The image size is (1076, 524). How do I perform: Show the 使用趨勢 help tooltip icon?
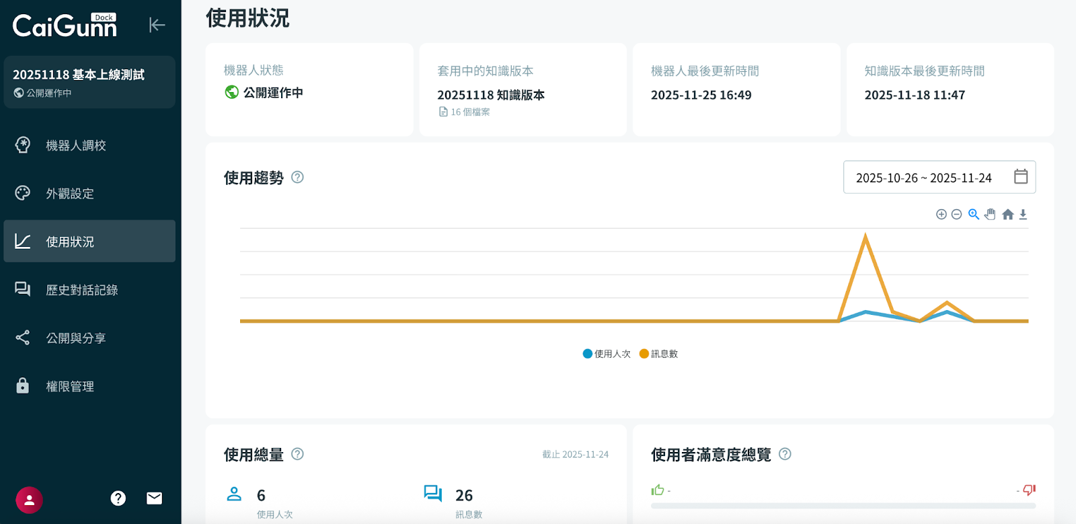(x=297, y=178)
